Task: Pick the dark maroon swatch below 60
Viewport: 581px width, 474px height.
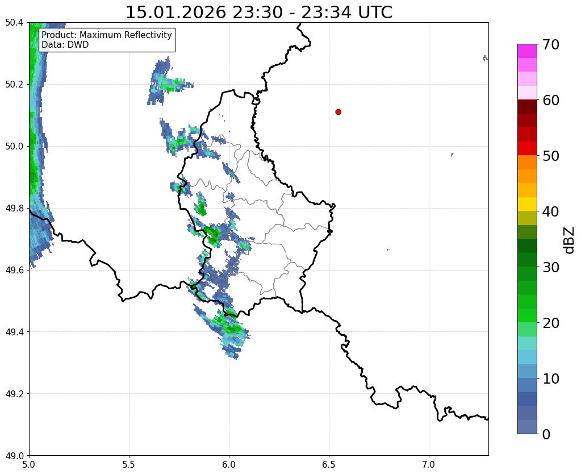Action: (x=527, y=107)
